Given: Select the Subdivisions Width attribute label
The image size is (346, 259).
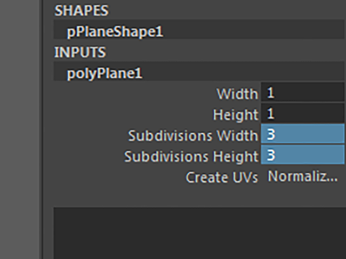Looking at the screenshot, I should 193,135.
